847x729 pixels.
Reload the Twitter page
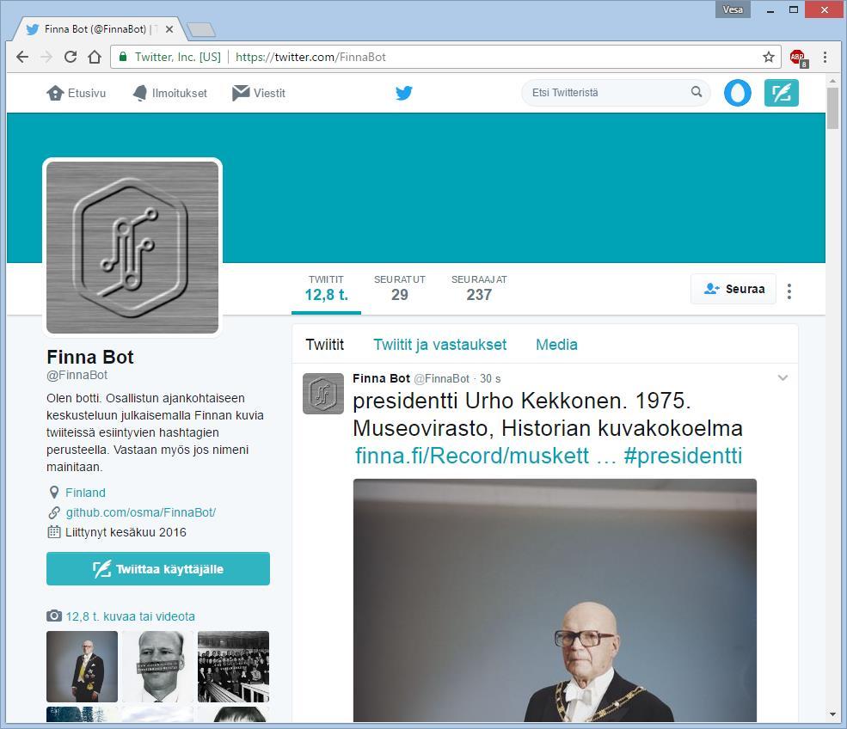[71, 57]
